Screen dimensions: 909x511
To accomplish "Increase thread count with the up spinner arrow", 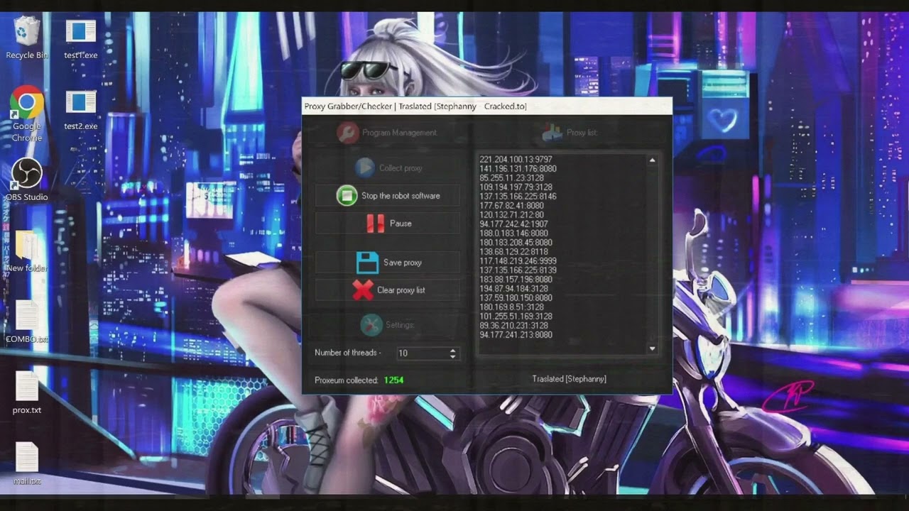I will [x=453, y=350].
